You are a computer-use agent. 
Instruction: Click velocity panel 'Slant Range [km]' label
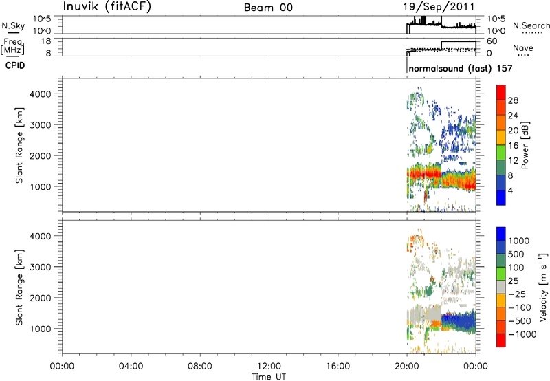19,287
